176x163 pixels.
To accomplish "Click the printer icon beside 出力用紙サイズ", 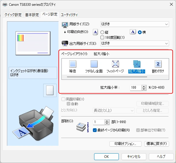I will [x=65, y=43].
